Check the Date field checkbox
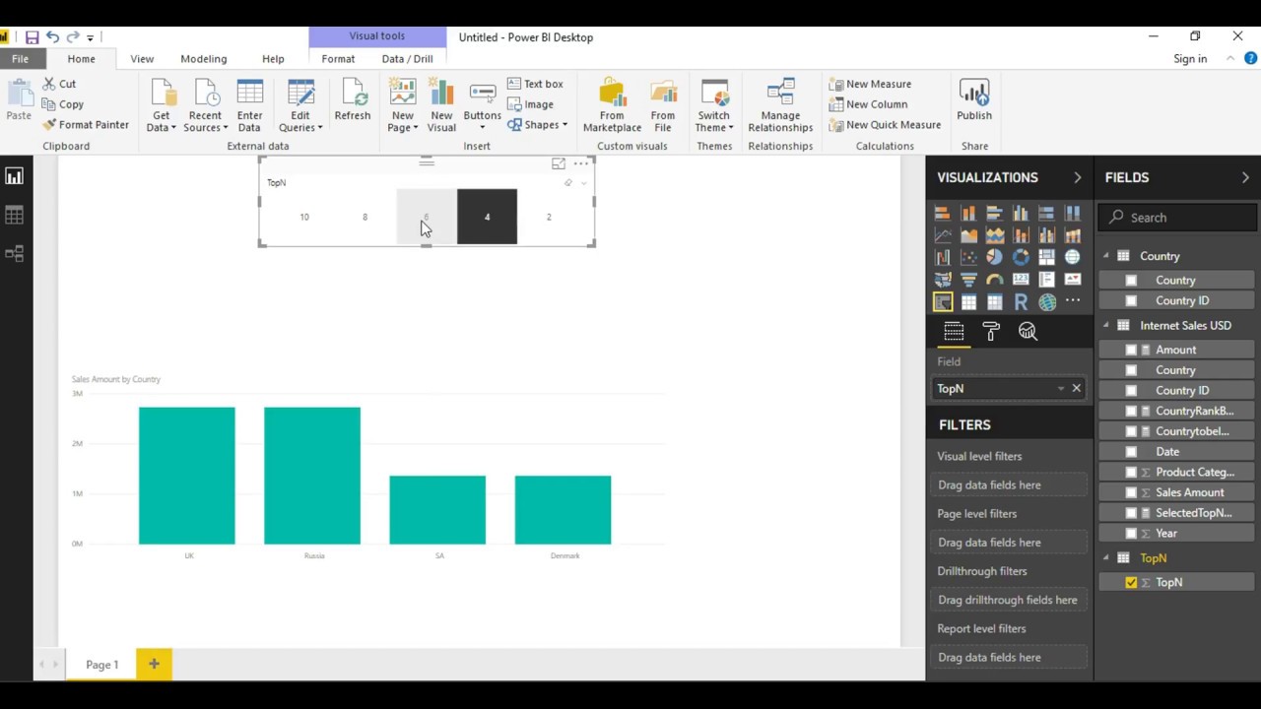1261x709 pixels. click(x=1131, y=452)
